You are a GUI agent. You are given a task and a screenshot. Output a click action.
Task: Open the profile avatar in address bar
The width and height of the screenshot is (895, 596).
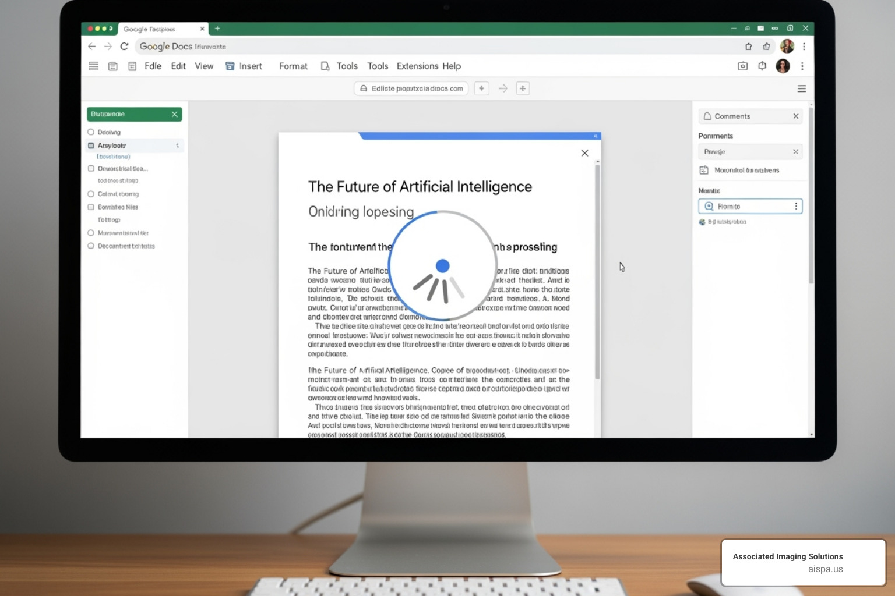pos(787,47)
